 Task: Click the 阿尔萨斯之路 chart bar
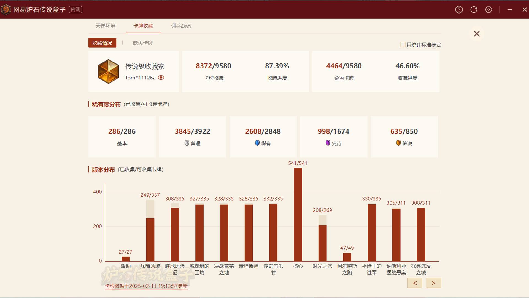tap(347, 257)
